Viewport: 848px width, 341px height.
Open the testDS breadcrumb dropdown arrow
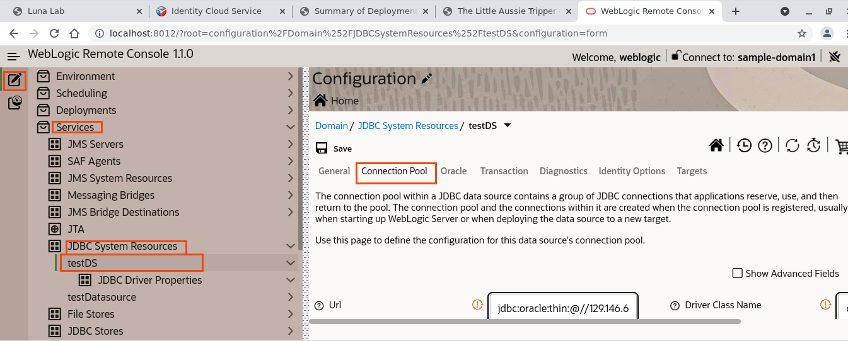click(508, 125)
